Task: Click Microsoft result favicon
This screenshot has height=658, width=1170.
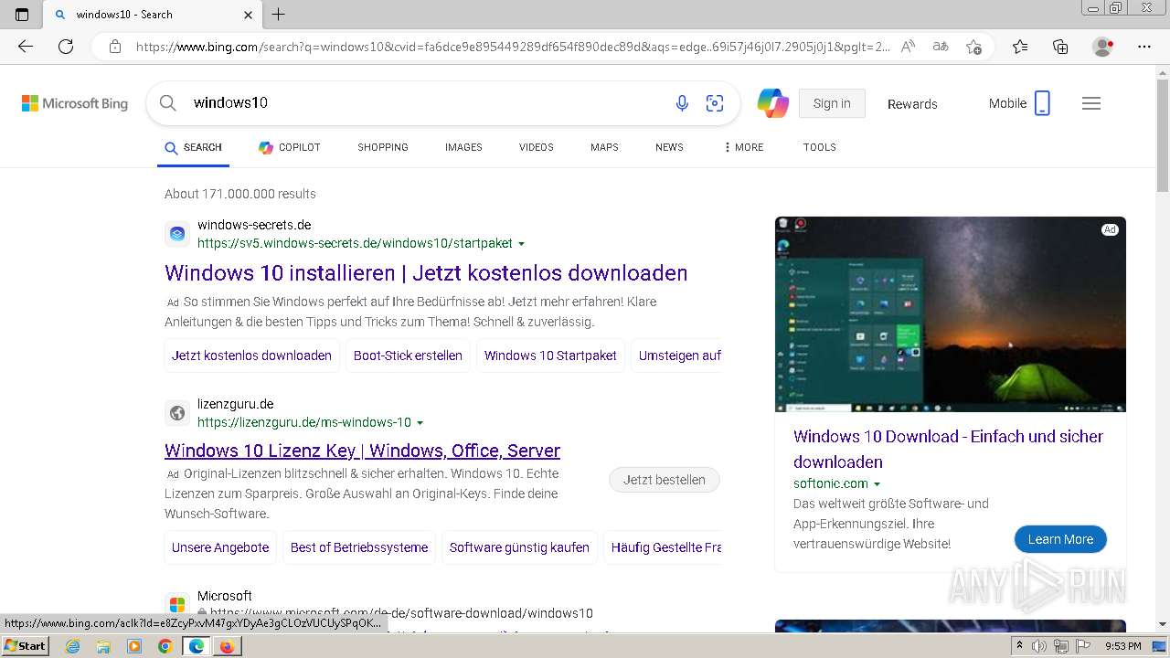Action: click(177, 605)
